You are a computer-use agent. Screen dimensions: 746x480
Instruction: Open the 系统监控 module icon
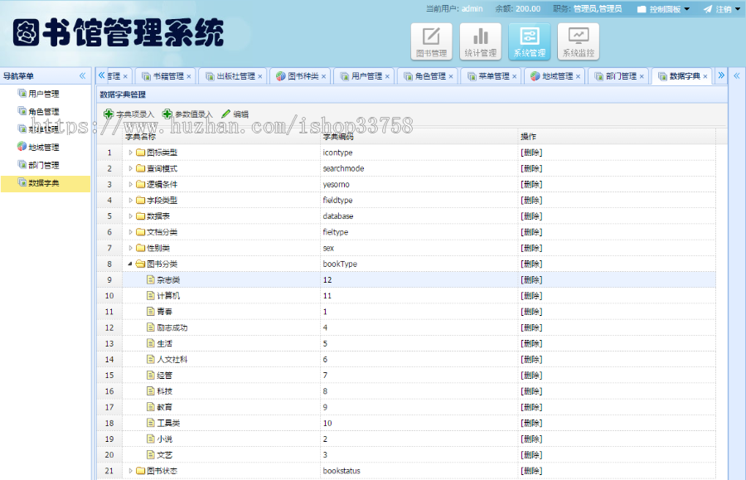coord(578,40)
